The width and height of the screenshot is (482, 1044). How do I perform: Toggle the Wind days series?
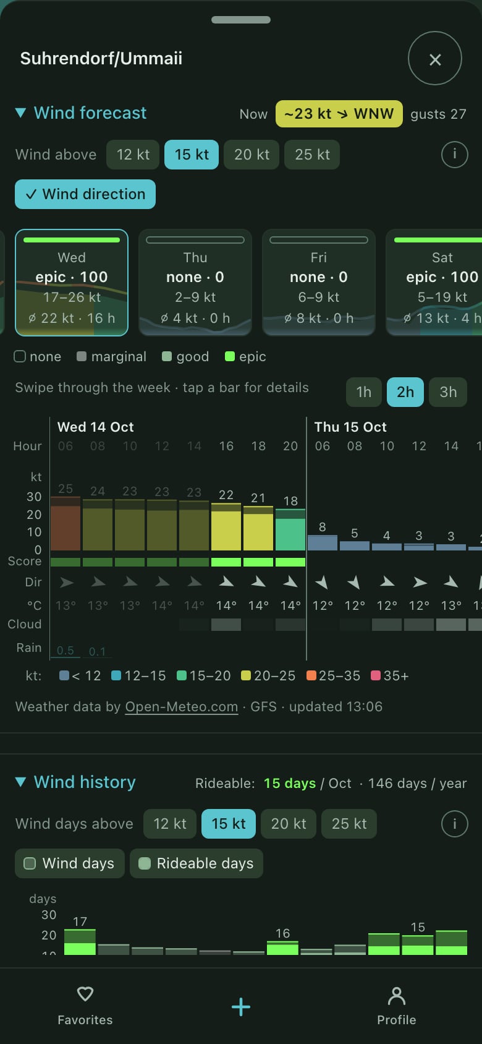tap(70, 863)
